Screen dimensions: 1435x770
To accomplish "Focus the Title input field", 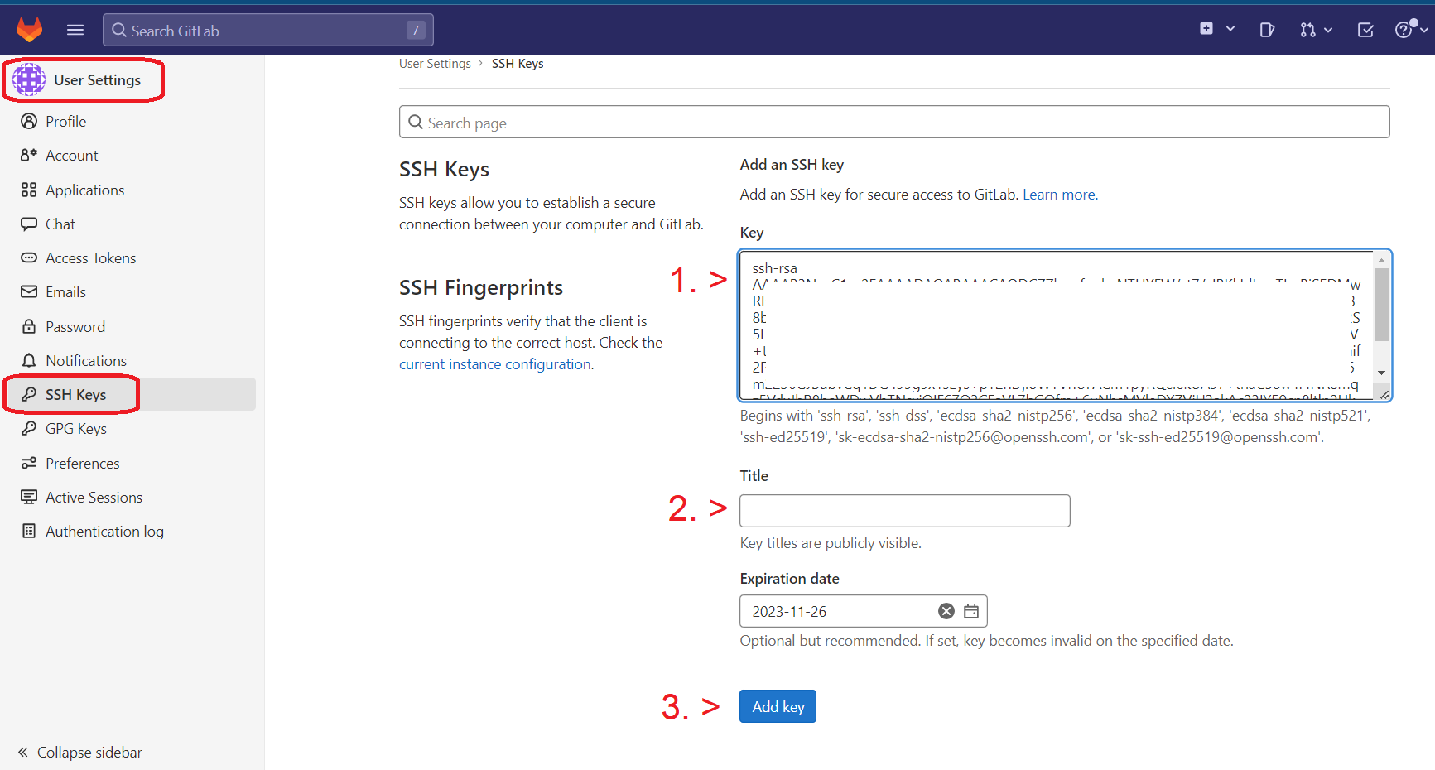I will (x=905, y=511).
